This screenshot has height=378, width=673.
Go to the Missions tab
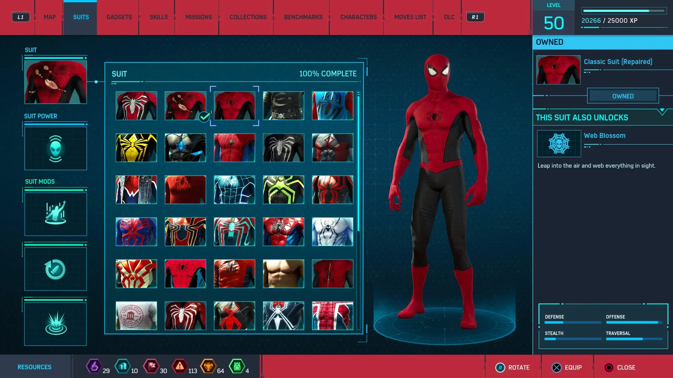click(198, 17)
